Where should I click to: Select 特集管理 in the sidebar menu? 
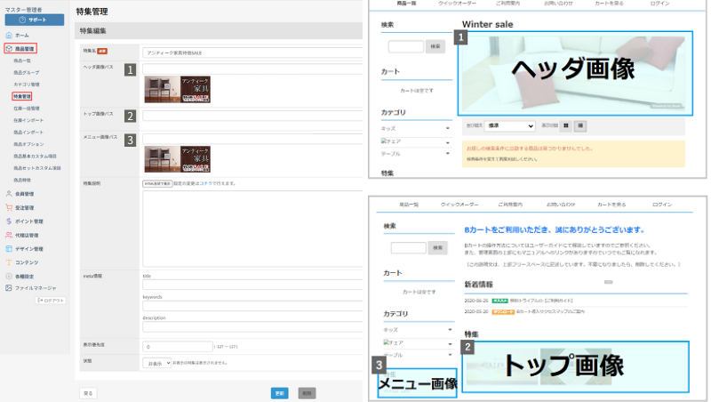(22, 95)
